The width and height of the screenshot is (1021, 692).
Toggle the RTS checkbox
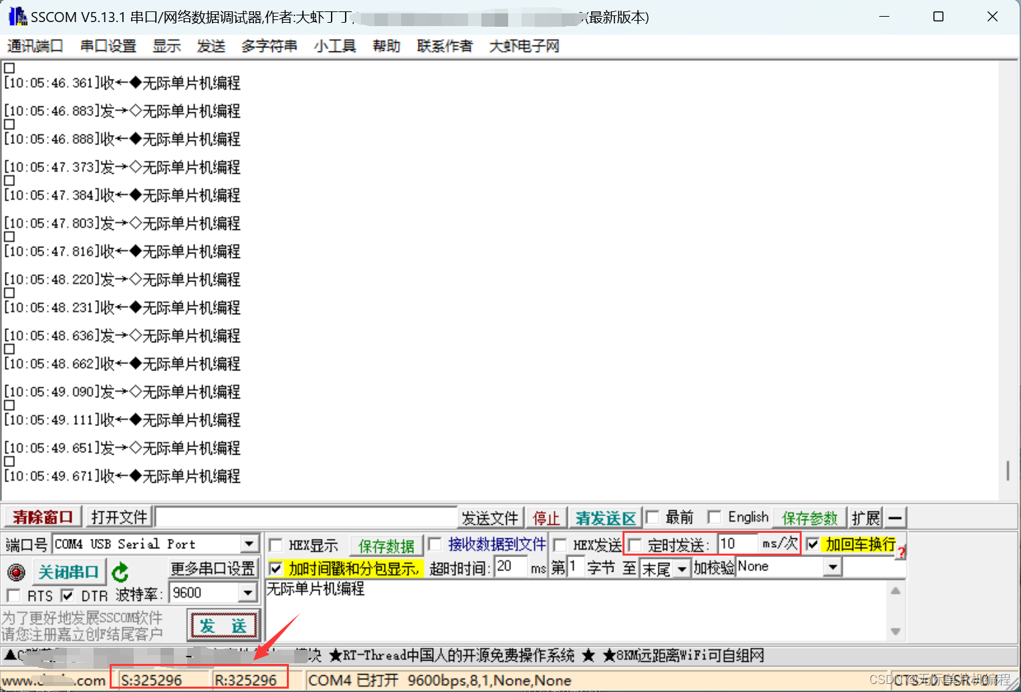click(x=13, y=595)
